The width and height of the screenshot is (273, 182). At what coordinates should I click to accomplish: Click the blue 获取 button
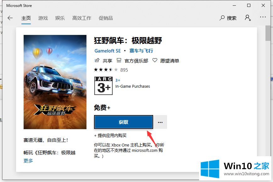[x=123, y=122]
